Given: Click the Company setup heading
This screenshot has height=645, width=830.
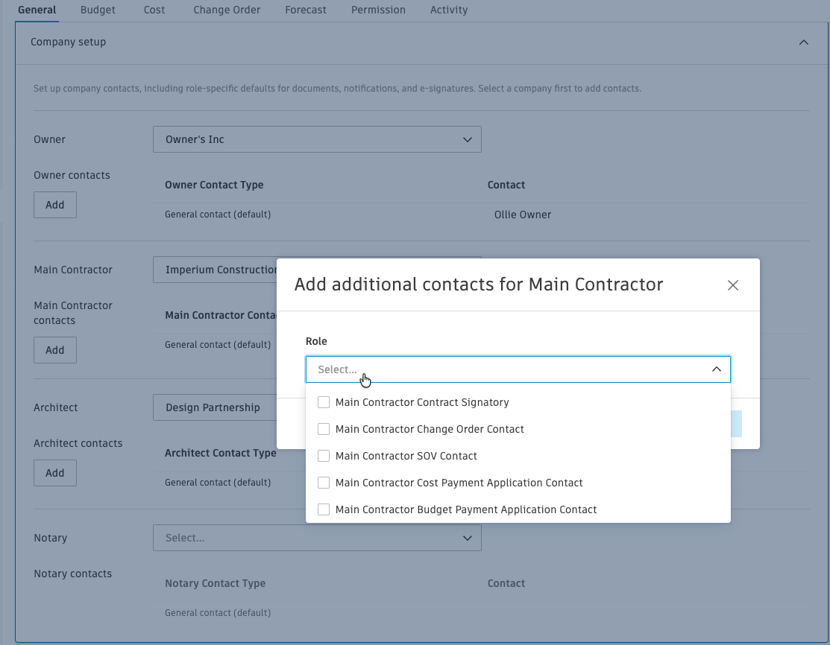Looking at the screenshot, I should [69, 42].
